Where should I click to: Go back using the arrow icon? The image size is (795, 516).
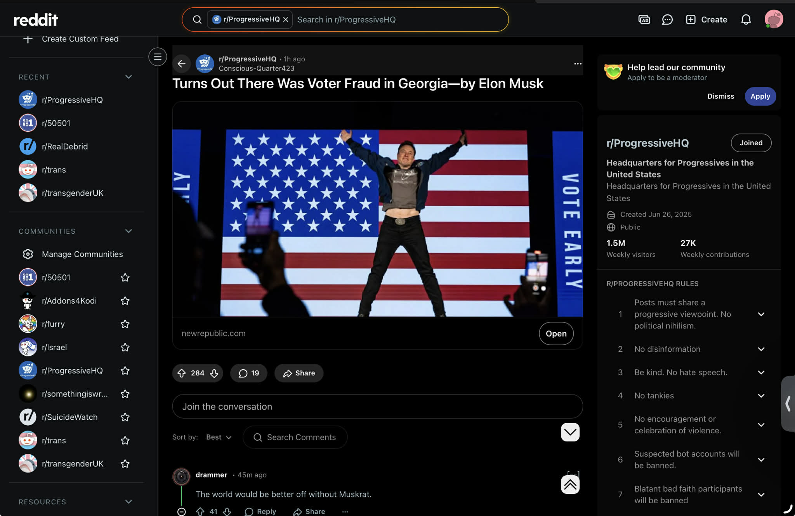(x=181, y=64)
